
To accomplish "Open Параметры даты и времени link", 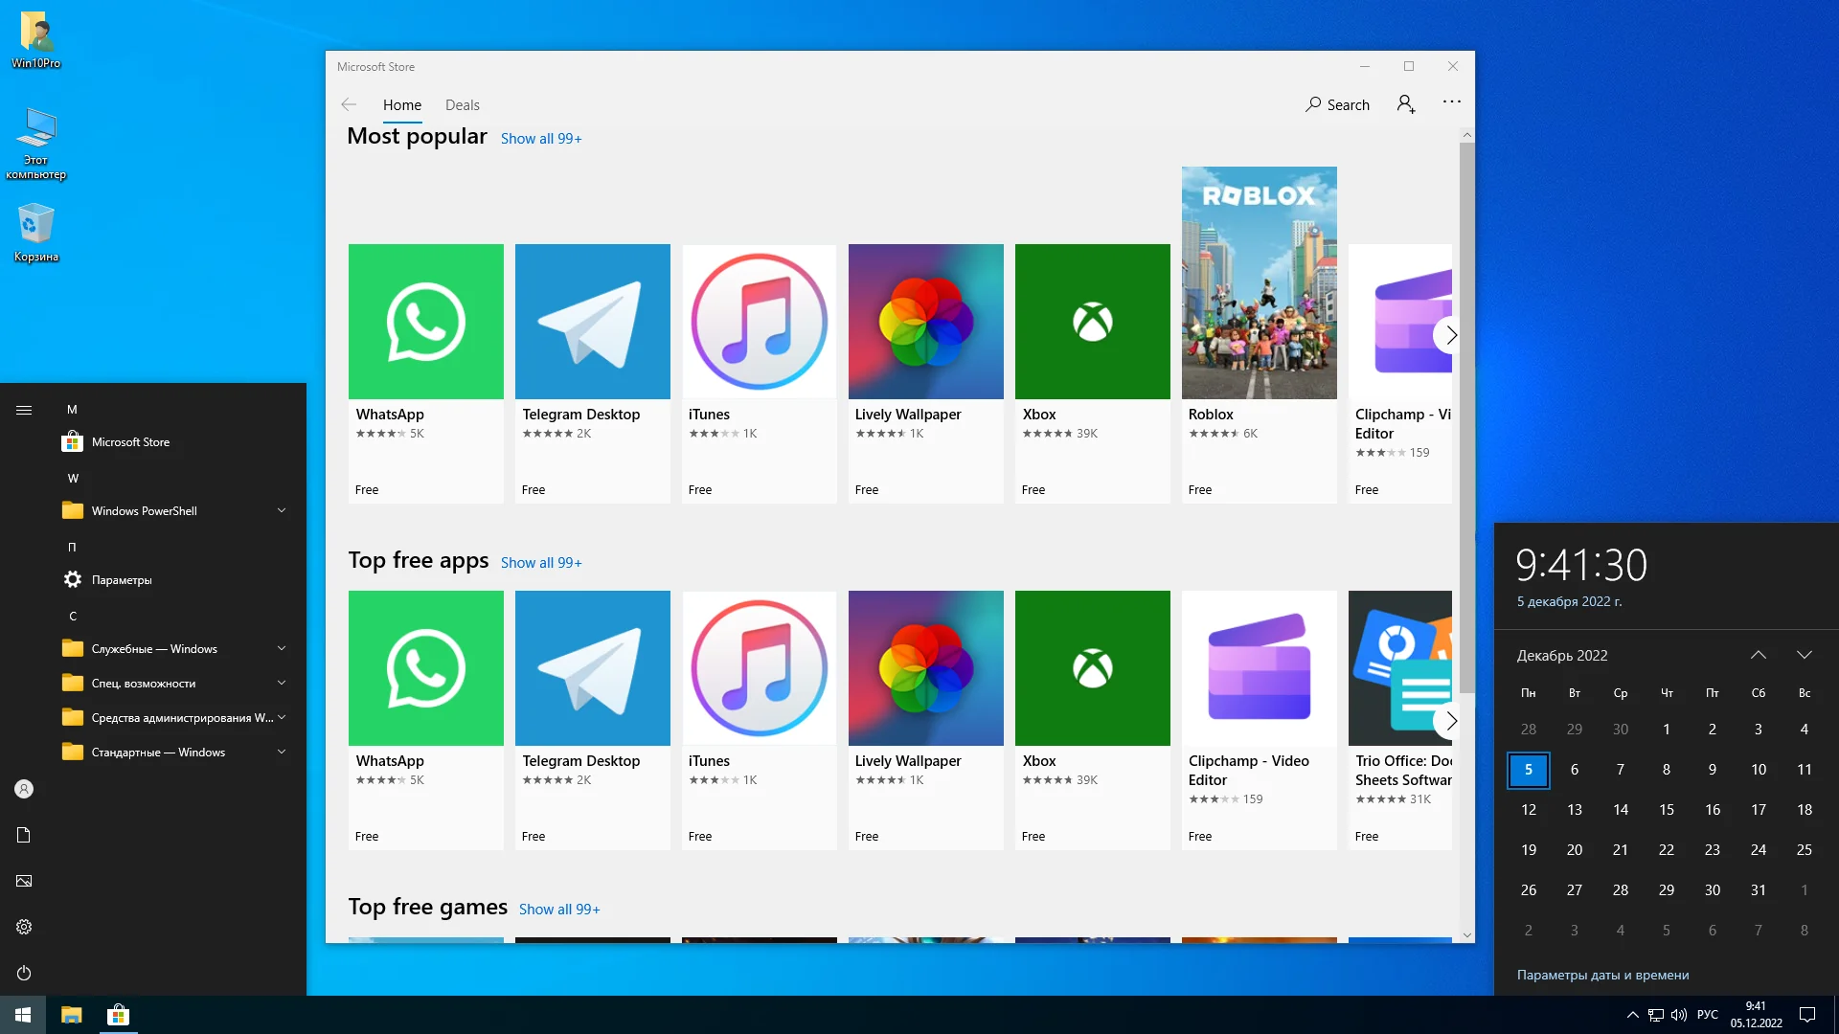I will pyautogui.click(x=1602, y=976).
